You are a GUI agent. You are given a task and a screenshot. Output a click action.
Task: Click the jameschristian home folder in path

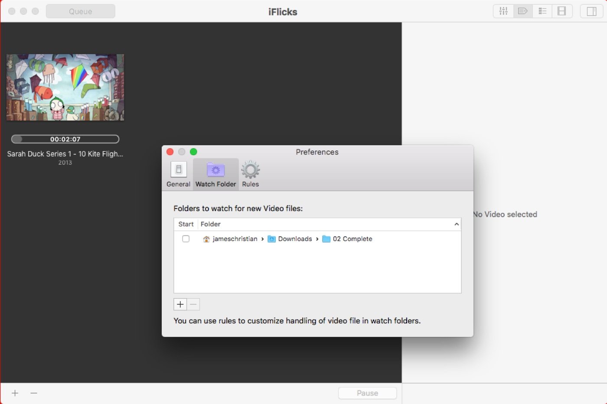pos(234,239)
